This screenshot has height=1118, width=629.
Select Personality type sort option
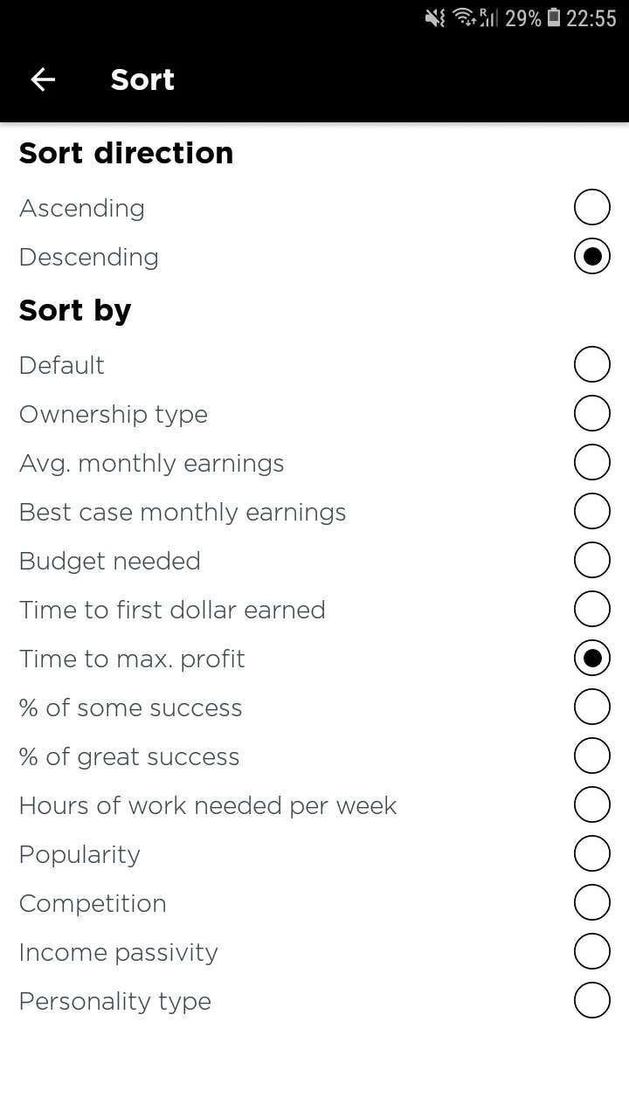pyautogui.click(x=591, y=1000)
